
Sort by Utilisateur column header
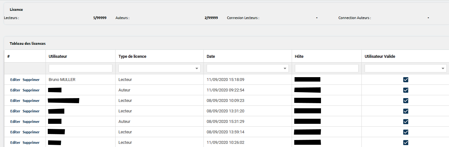(58, 57)
